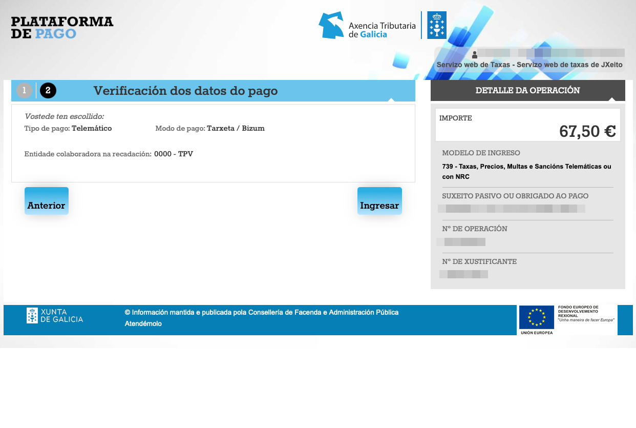Click the Xunta de Galicia shield emblem
Screen dimensions: 636x428
(437, 25)
